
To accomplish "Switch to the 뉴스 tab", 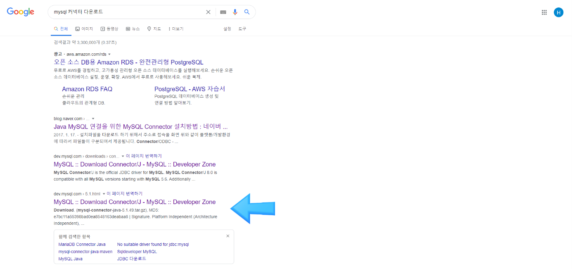I will tap(133, 29).
